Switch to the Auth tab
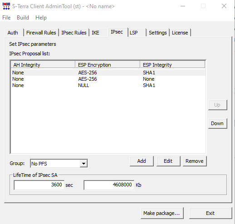 (15, 33)
